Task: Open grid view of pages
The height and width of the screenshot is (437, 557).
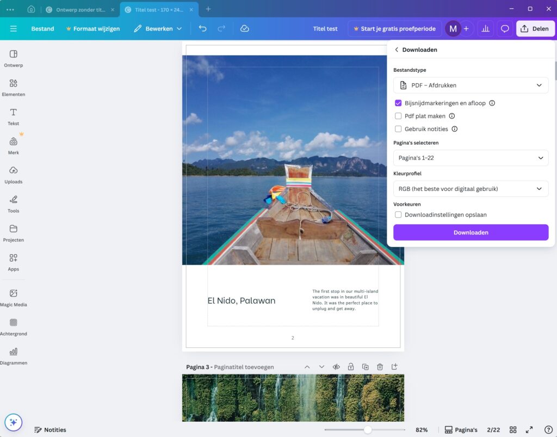Action: tap(512, 430)
